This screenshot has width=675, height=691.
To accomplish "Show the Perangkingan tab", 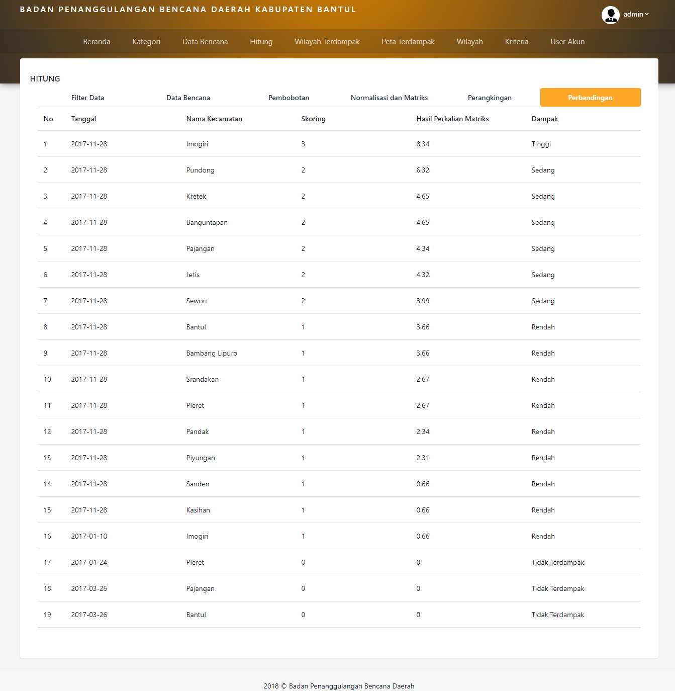I will pyautogui.click(x=490, y=98).
